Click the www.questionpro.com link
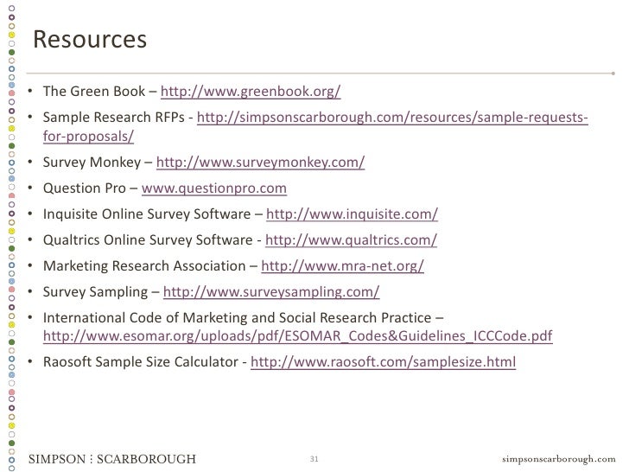 pos(213,188)
